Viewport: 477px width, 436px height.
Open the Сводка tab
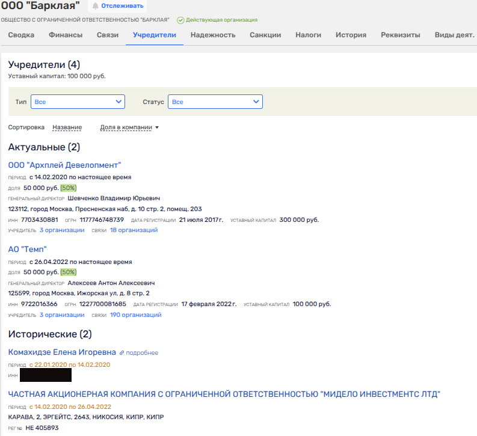[21, 35]
